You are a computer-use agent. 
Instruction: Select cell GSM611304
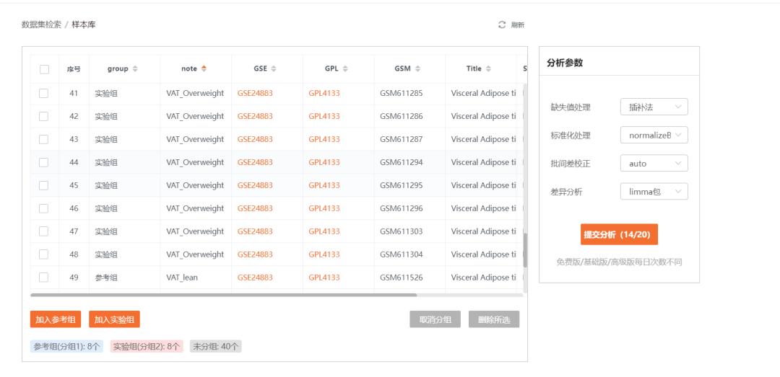[x=401, y=254]
